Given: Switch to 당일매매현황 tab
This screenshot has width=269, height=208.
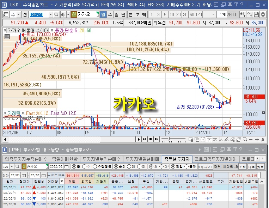Looking at the screenshot, I should click(65, 159).
